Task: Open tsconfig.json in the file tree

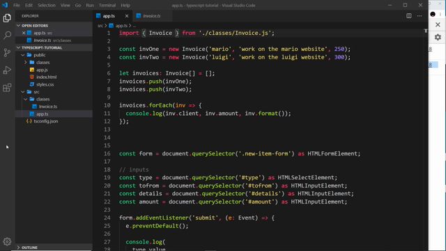Action: [x=46, y=121]
